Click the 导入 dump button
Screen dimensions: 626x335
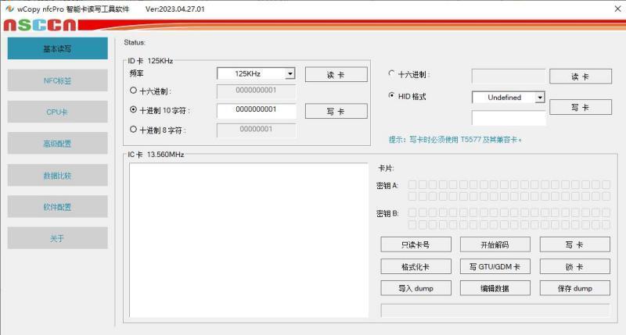[x=416, y=288]
